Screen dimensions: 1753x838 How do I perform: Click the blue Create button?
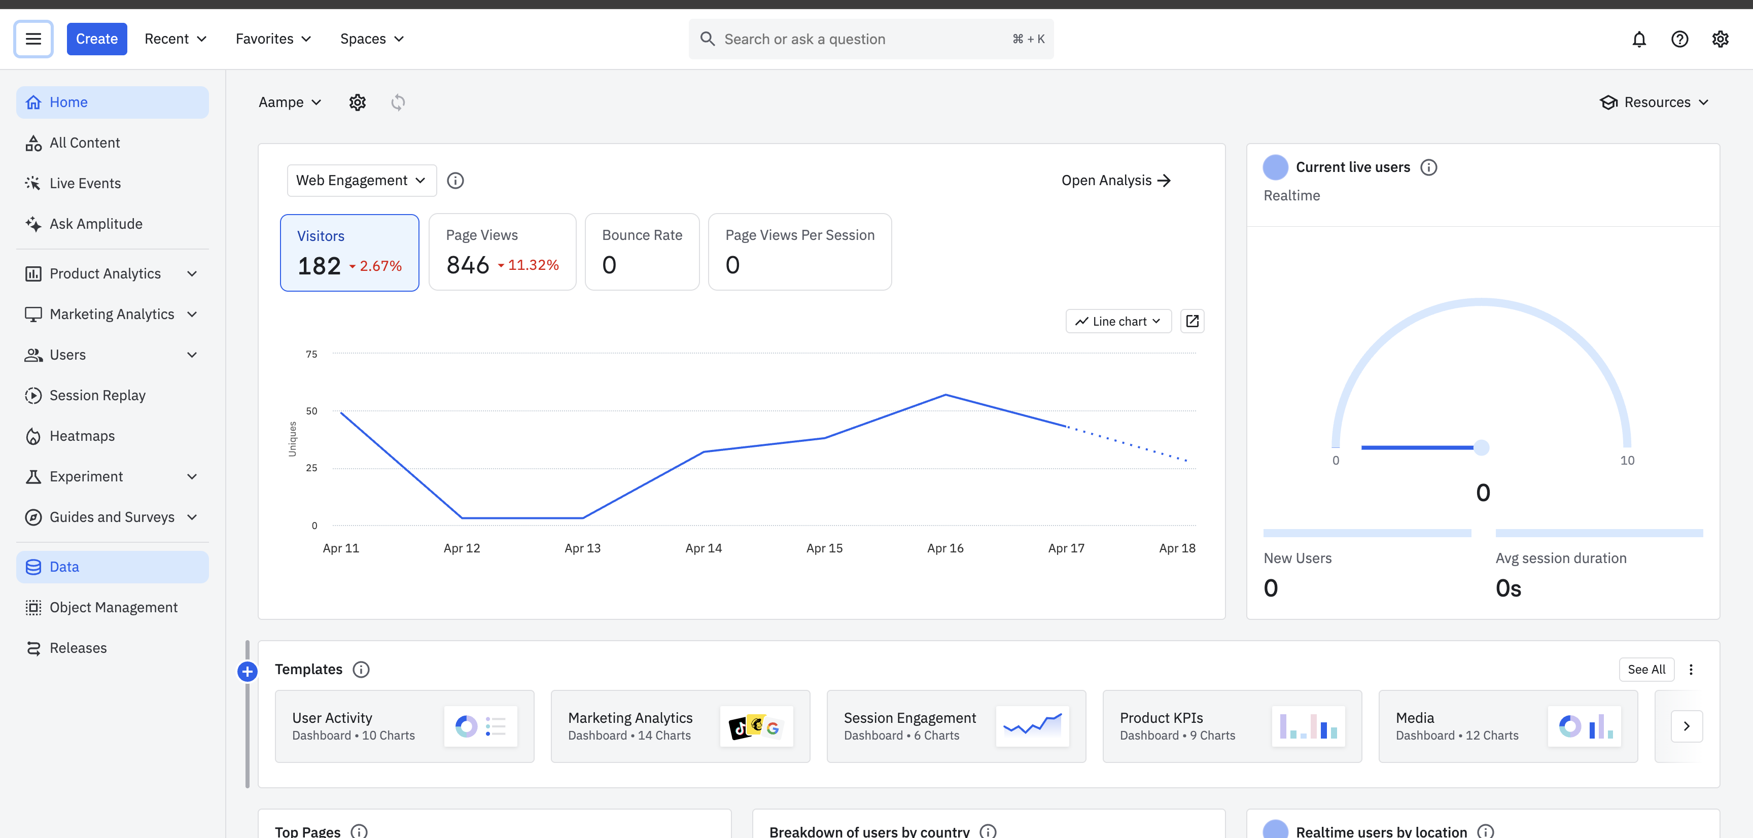[97, 39]
